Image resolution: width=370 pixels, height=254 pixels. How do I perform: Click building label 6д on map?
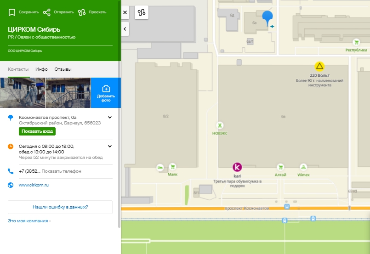[x=232, y=15]
